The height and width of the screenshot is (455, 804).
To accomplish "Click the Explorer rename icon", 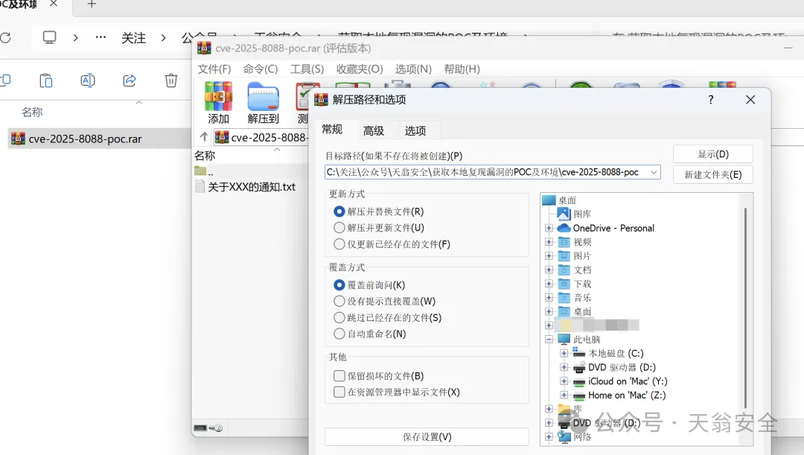I will click(88, 80).
